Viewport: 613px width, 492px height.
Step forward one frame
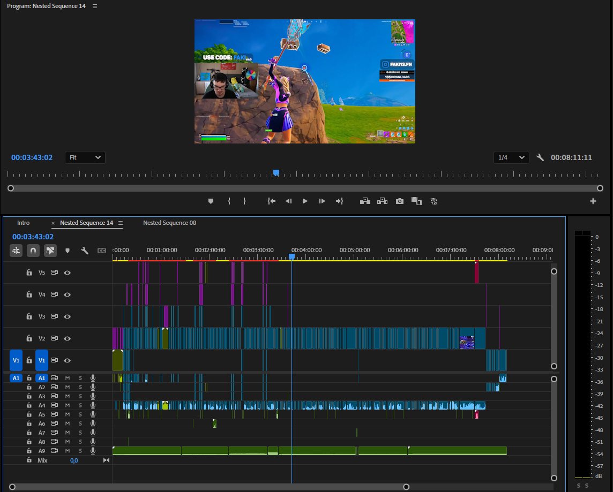(322, 201)
